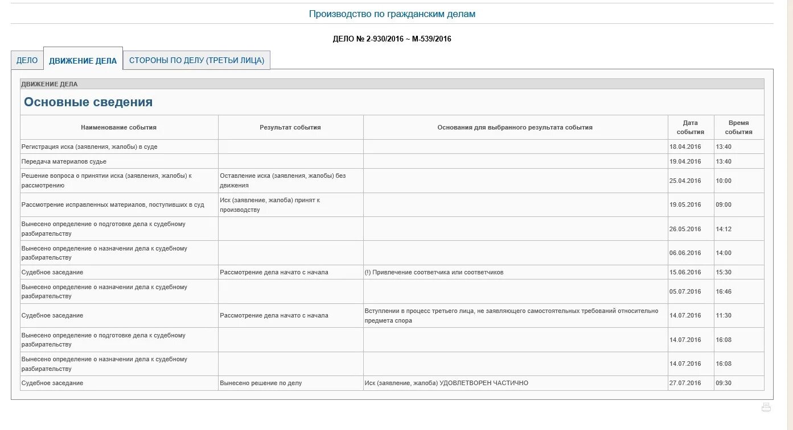
Task: Click Решение вопроса о принятии иска cell
Action: point(119,181)
